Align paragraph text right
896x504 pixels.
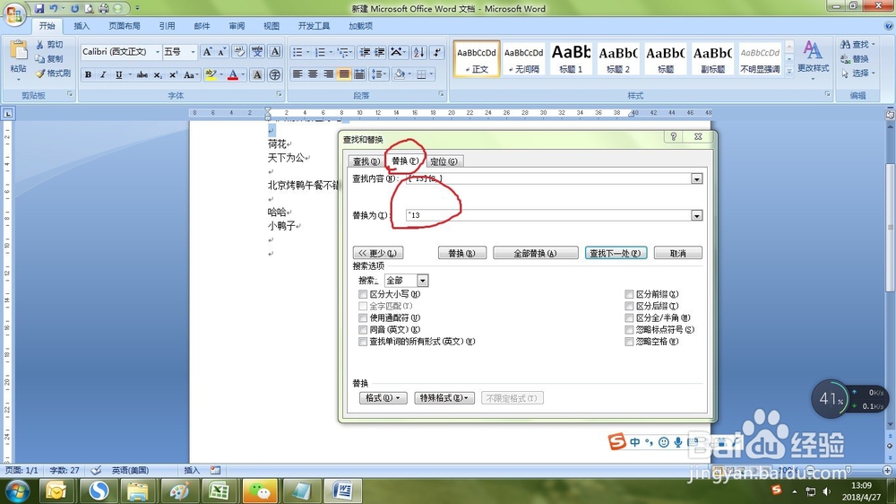tap(328, 74)
